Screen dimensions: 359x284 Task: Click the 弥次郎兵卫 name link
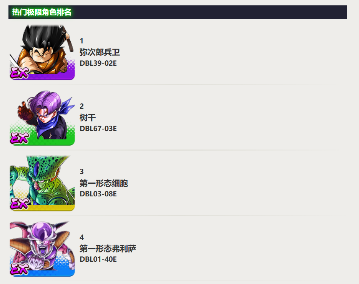click(x=100, y=52)
